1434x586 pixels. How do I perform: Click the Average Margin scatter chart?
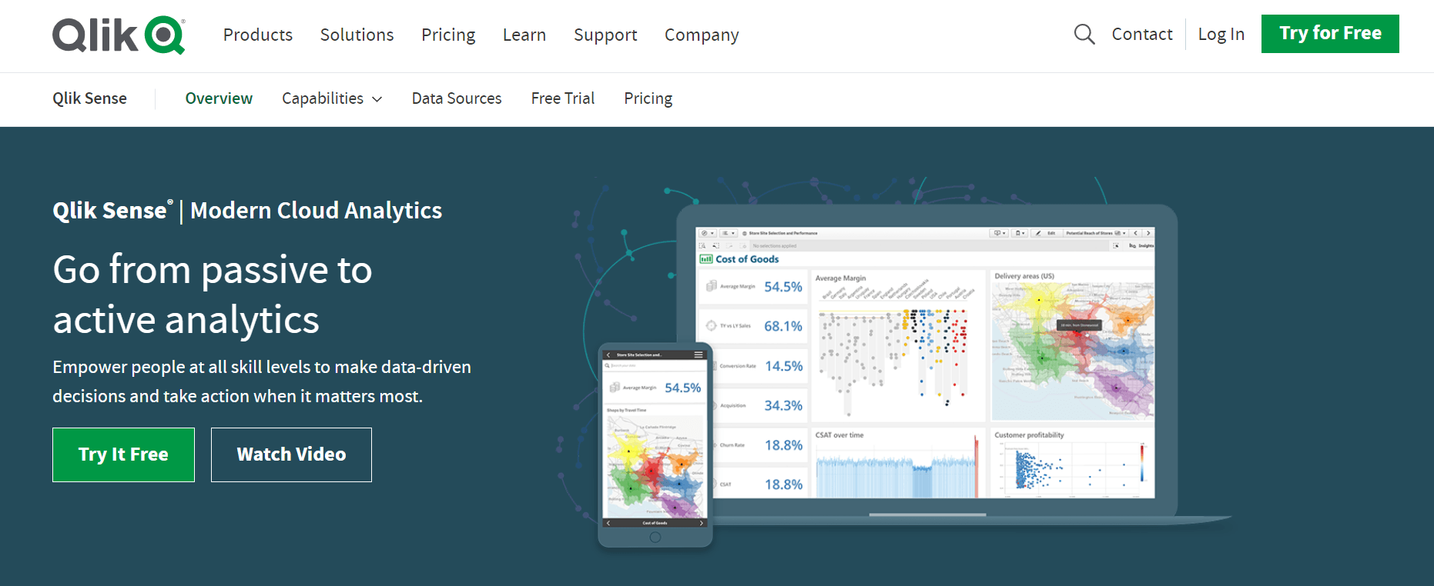[898, 346]
